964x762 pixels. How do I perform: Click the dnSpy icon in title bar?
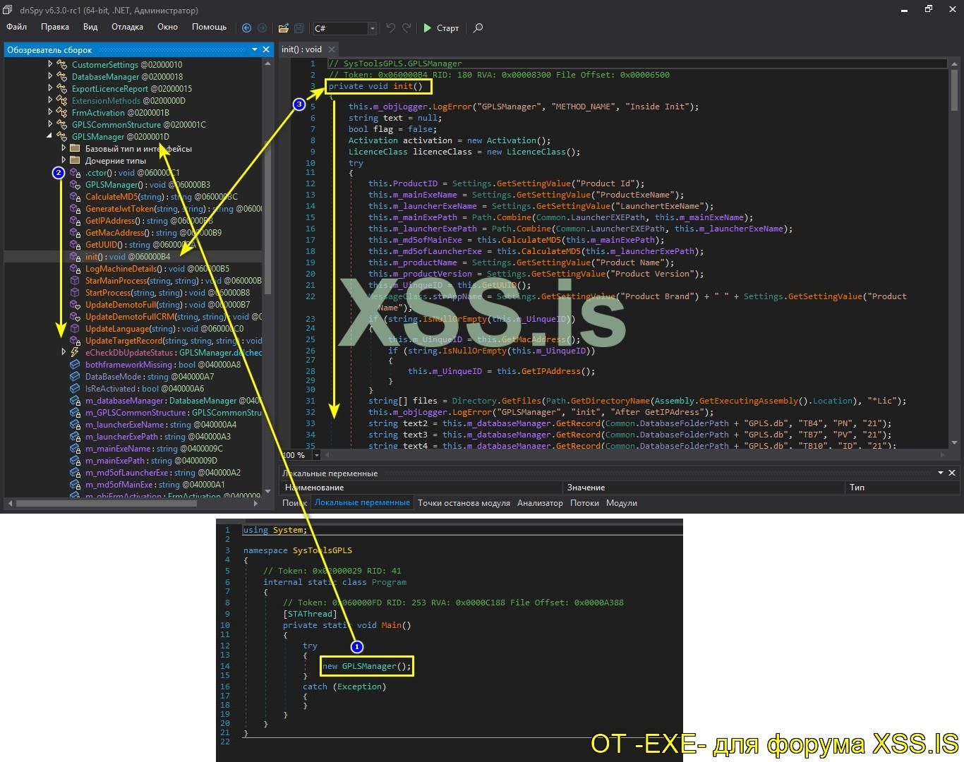pos(8,10)
